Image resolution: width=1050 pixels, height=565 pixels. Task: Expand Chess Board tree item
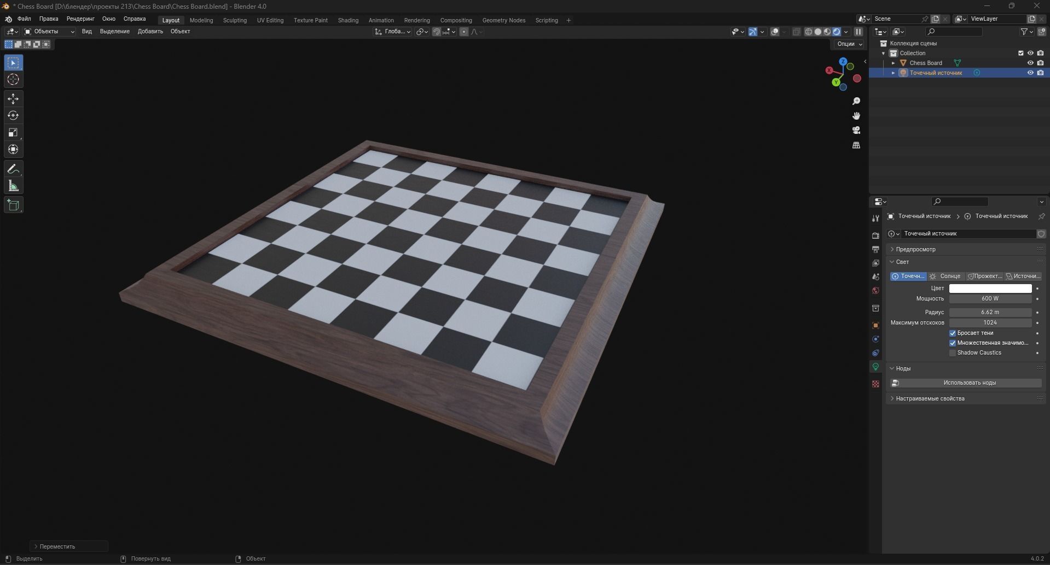click(x=894, y=63)
